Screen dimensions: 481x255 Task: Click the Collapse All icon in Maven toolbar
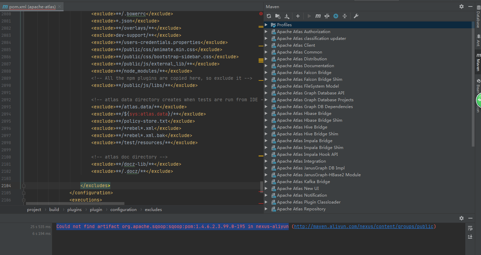pyautogui.click(x=345, y=16)
